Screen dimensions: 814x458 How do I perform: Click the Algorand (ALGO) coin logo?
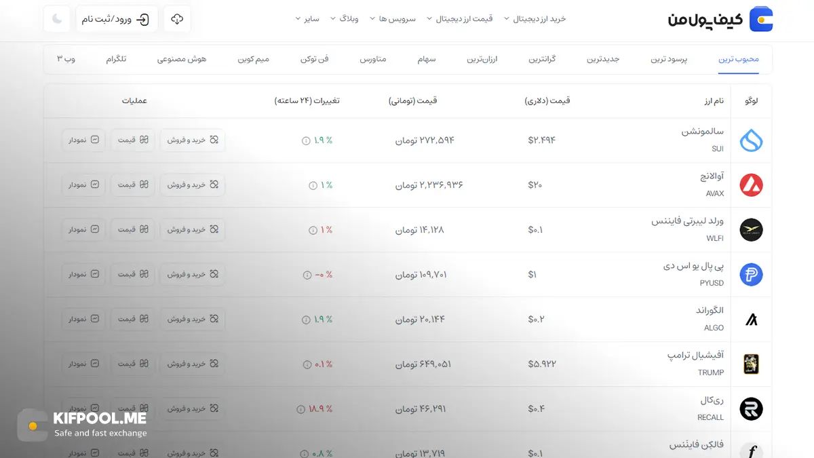[751, 319]
